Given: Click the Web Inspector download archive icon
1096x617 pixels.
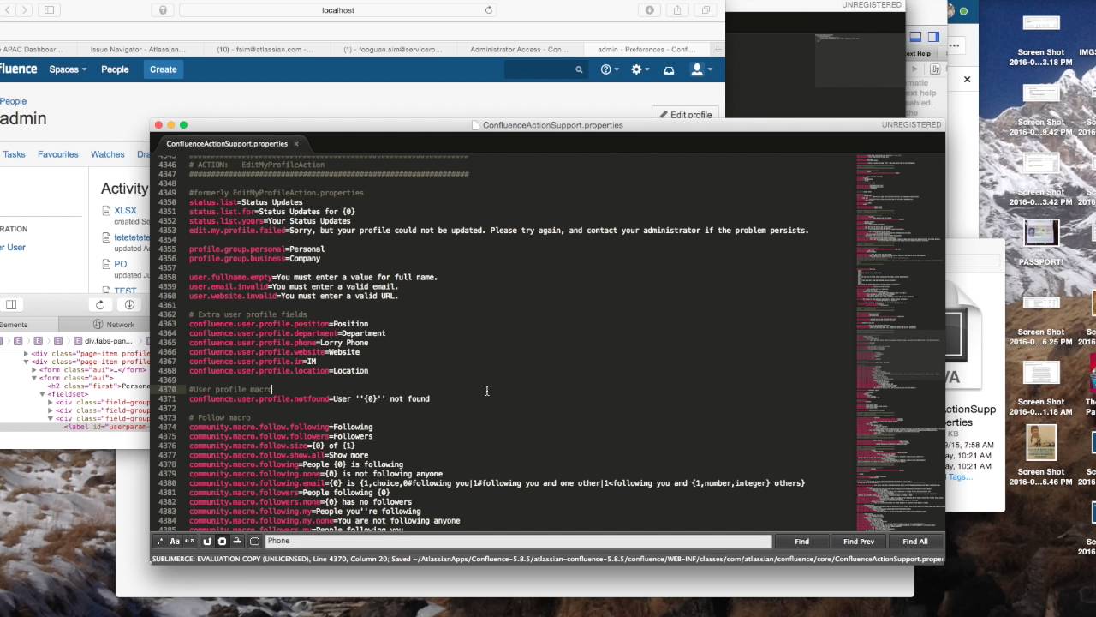Looking at the screenshot, I should click(x=129, y=305).
